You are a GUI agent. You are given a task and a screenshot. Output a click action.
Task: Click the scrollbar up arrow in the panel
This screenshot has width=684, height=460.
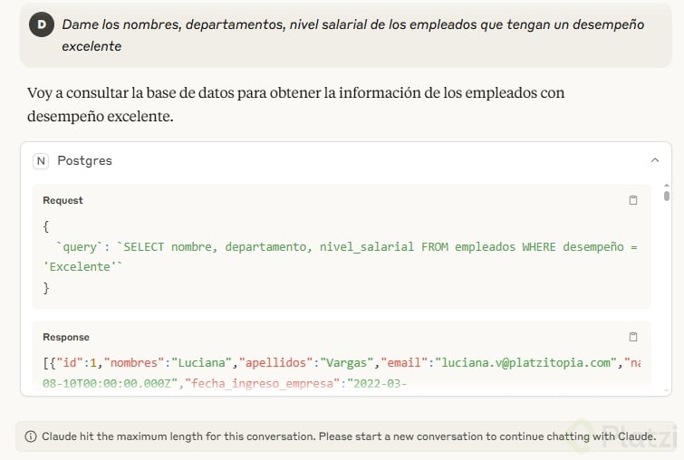pos(667,186)
